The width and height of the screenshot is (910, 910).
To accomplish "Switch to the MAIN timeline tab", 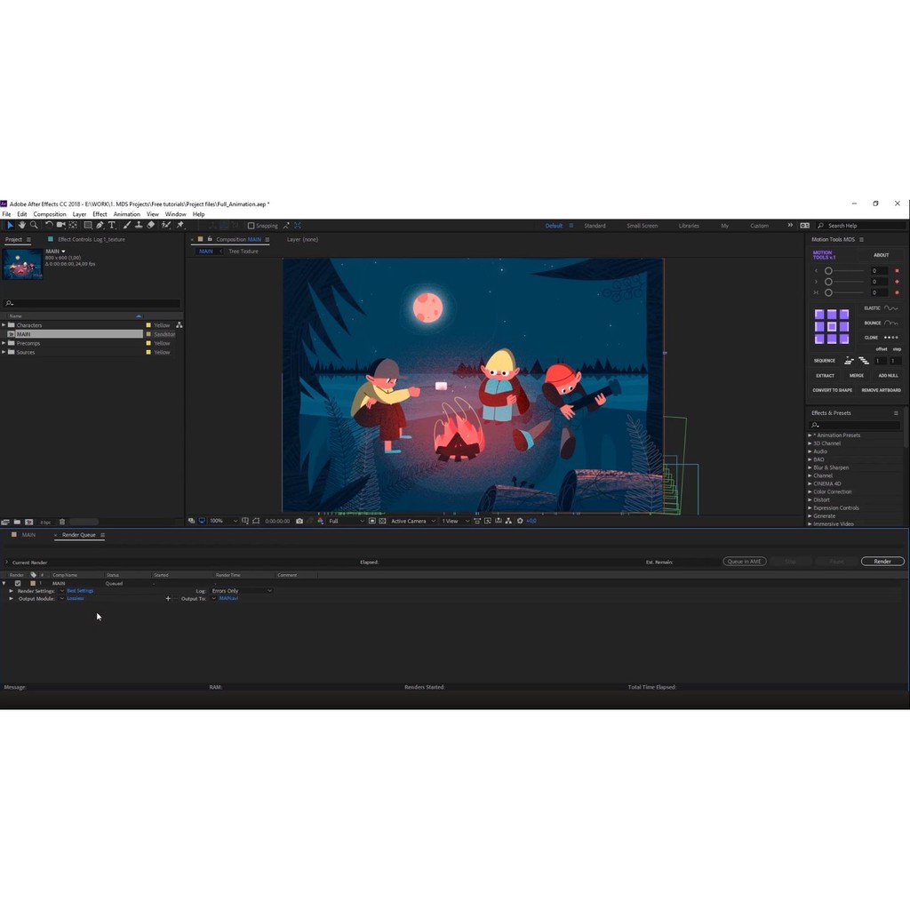I will [28, 535].
